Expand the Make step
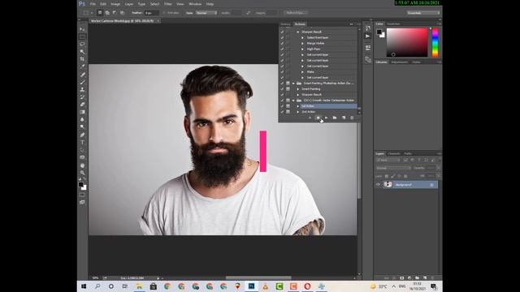This screenshot has width=520, height=292. click(x=302, y=72)
